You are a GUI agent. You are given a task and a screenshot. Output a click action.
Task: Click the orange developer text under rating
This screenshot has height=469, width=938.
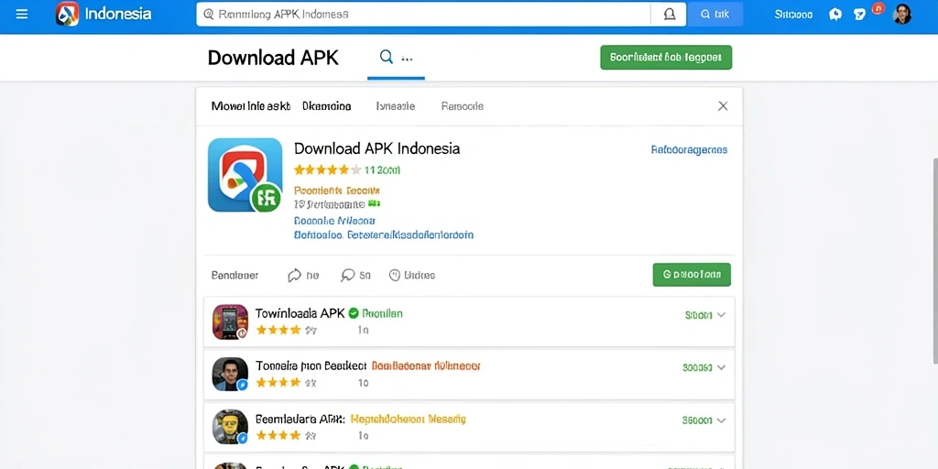pos(337,191)
